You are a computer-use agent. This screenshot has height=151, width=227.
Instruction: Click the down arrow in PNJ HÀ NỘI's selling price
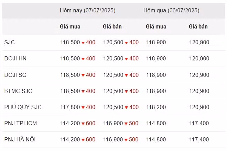126,140
